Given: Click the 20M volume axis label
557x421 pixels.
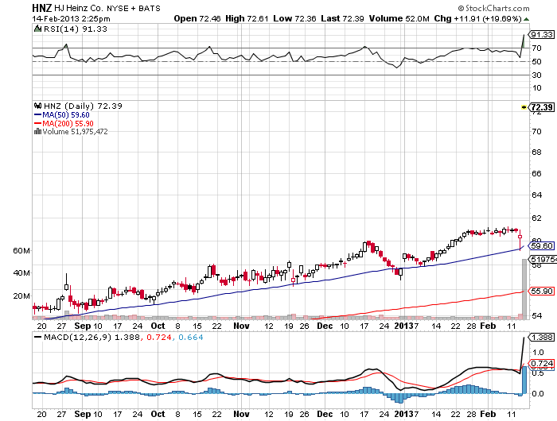Looking at the screenshot, I should coord(21,295).
